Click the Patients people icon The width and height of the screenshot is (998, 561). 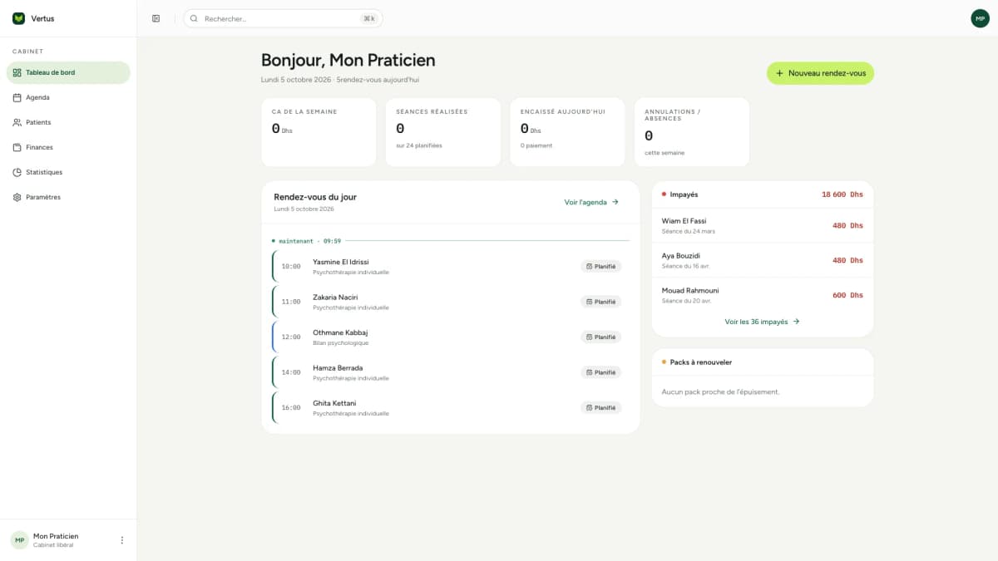point(17,122)
